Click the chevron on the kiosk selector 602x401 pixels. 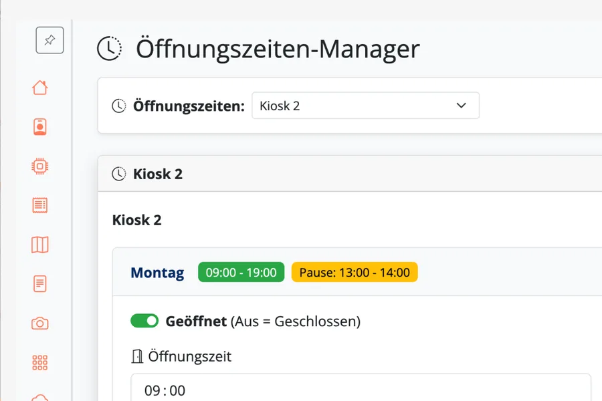click(x=461, y=106)
